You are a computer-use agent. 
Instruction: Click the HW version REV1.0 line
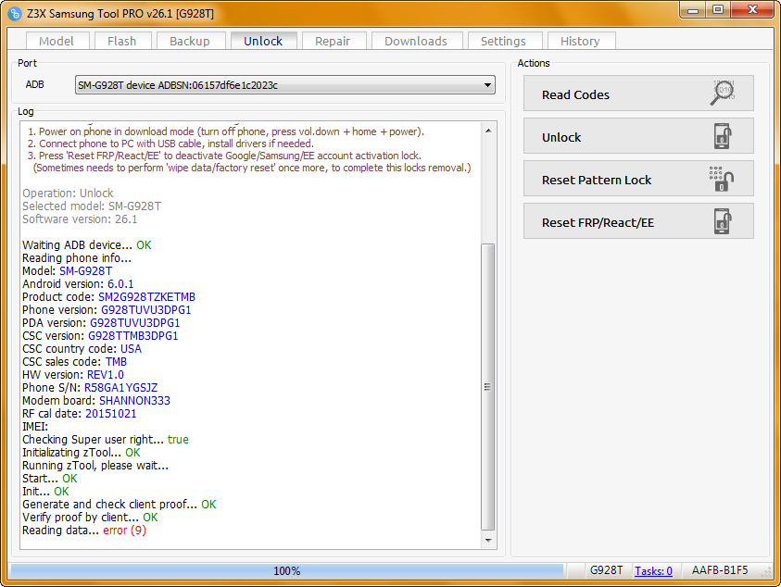[73, 375]
